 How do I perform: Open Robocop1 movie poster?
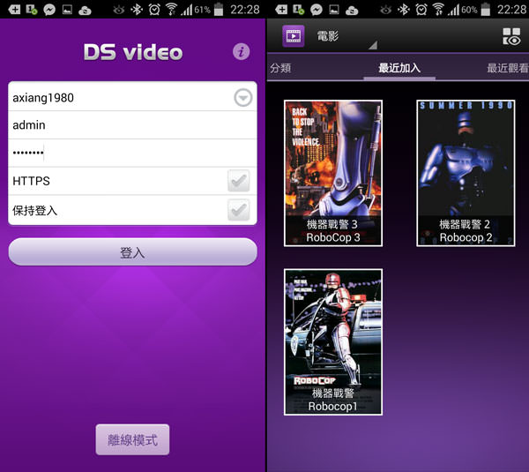coord(333,342)
